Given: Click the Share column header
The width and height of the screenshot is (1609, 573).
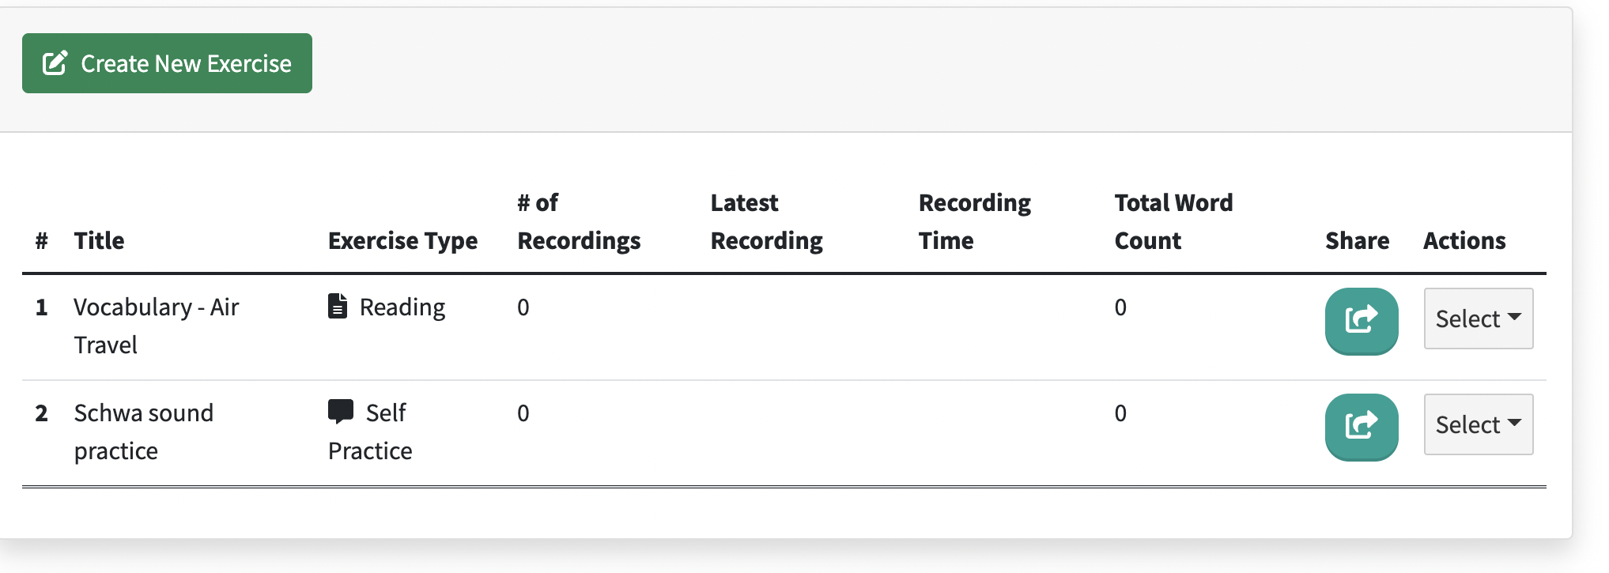Looking at the screenshot, I should pyautogui.click(x=1357, y=240).
